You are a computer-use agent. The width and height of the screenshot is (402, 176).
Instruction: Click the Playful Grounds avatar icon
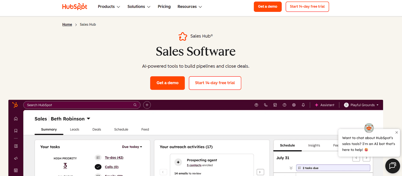coord(346,105)
